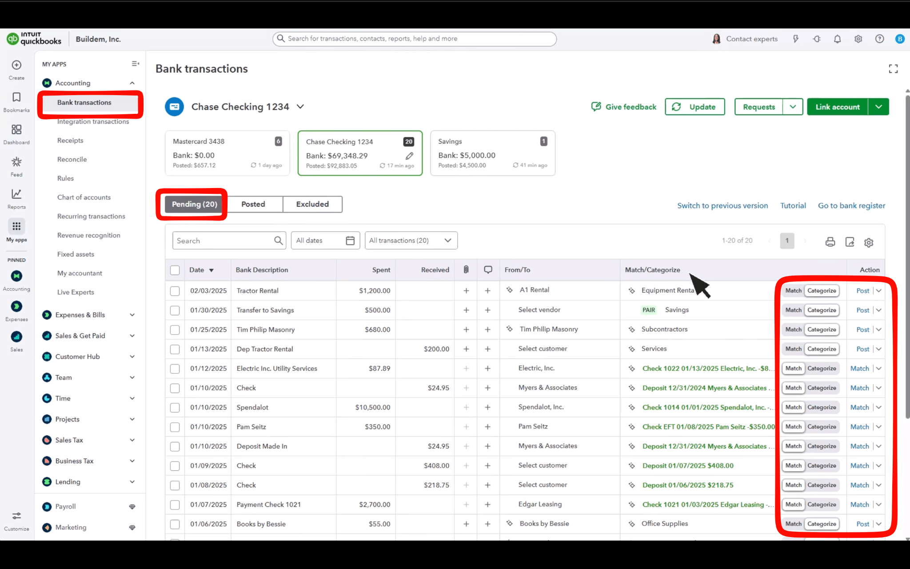Open the Create plus icon in sidebar
Screen dimensions: 910x569
(16, 65)
